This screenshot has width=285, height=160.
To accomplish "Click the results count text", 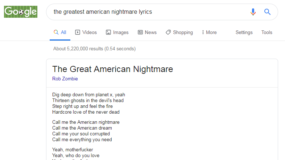I will point(94,49).
